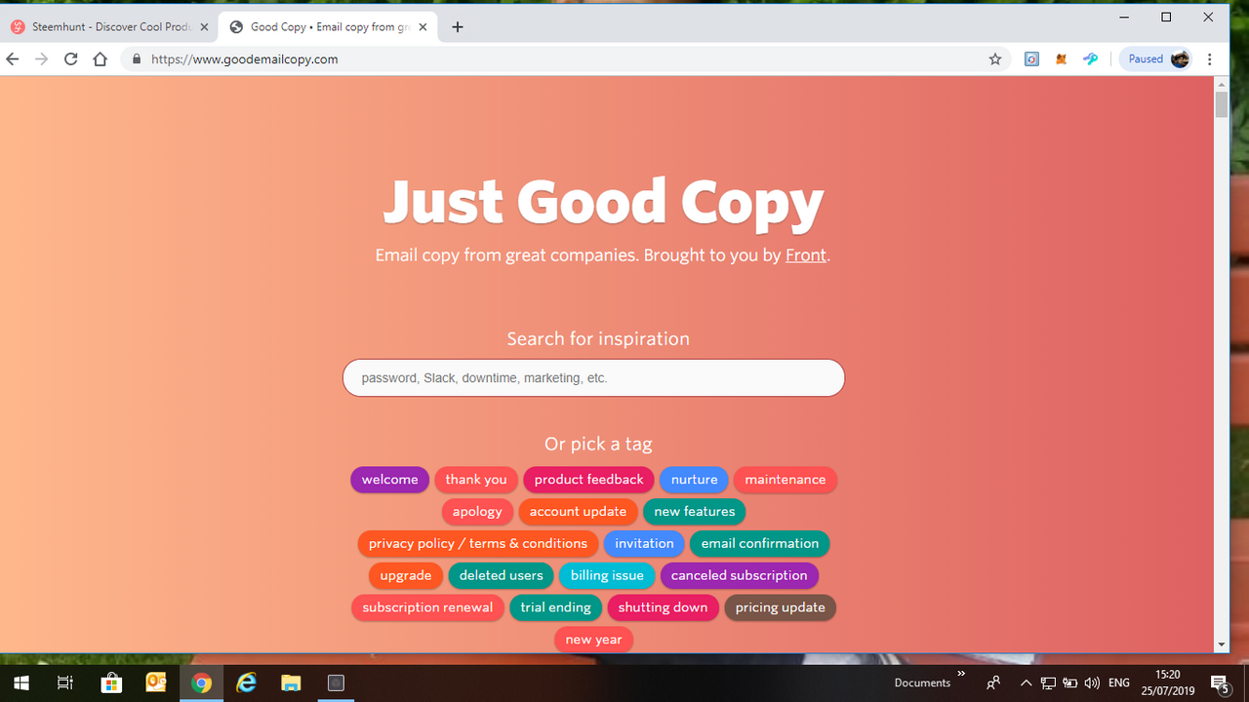Open the Windows Start menu
Image resolution: width=1249 pixels, height=702 pixels.
pos(20,682)
